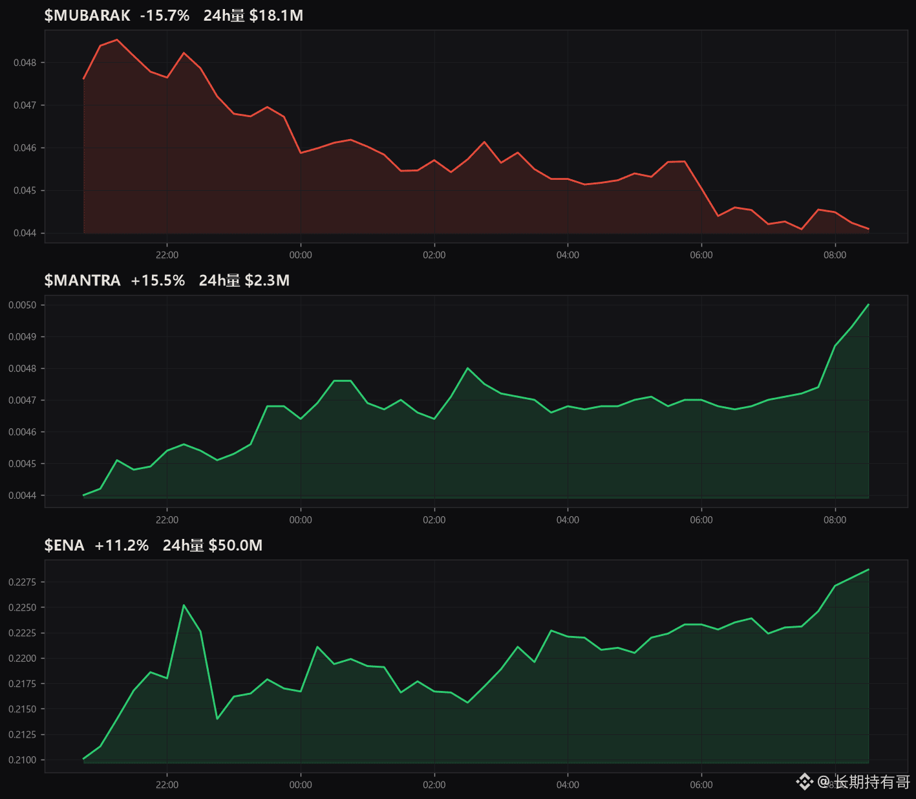Click the 04:00 tick on ENA chart

click(568, 785)
